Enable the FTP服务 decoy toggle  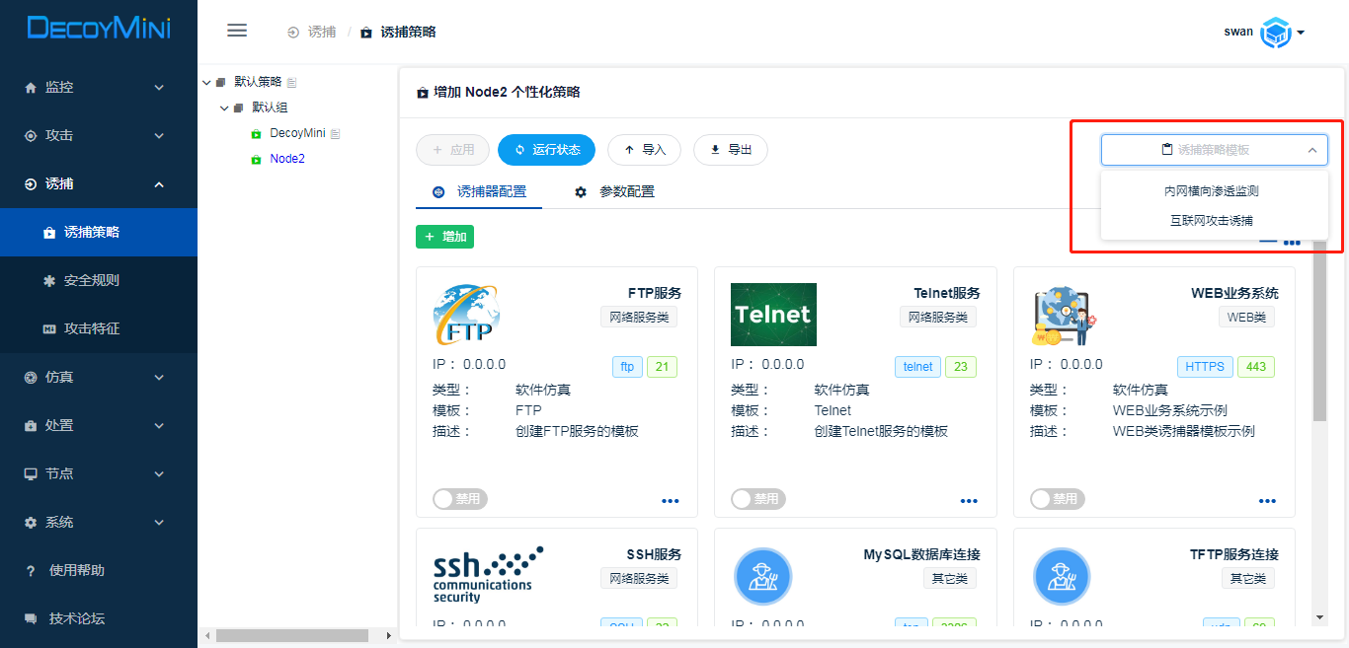coord(459,499)
